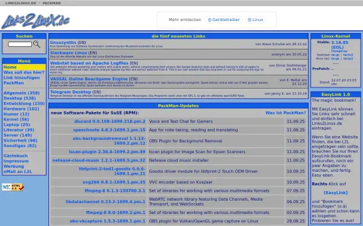Open the Hardware (102) category
This screenshot has height=226, width=363.
click(x=21, y=109)
